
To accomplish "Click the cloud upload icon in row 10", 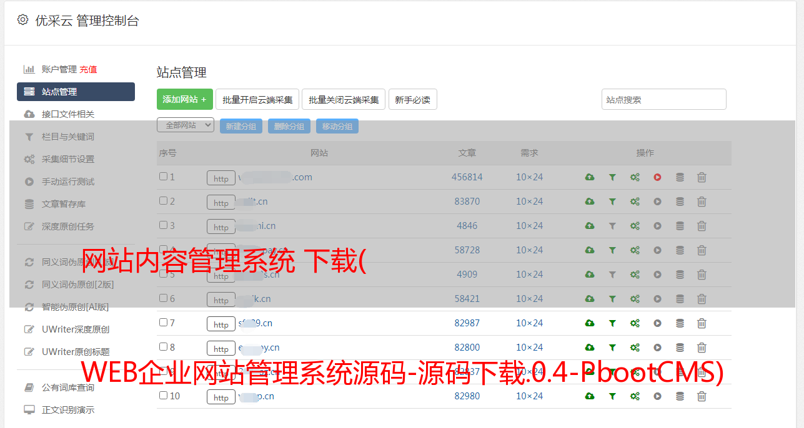I will coord(590,396).
